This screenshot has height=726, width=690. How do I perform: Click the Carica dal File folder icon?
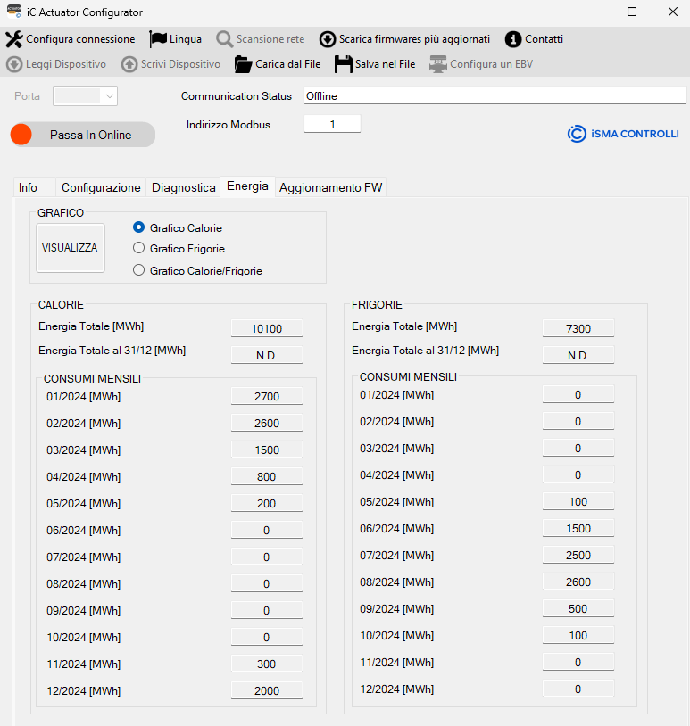click(243, 64)
